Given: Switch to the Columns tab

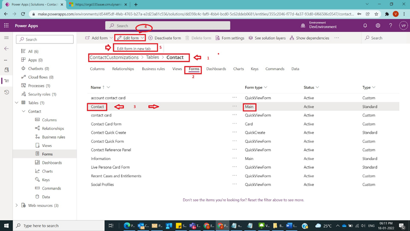Looking at the screenshot, I should [x=97, y=69].
